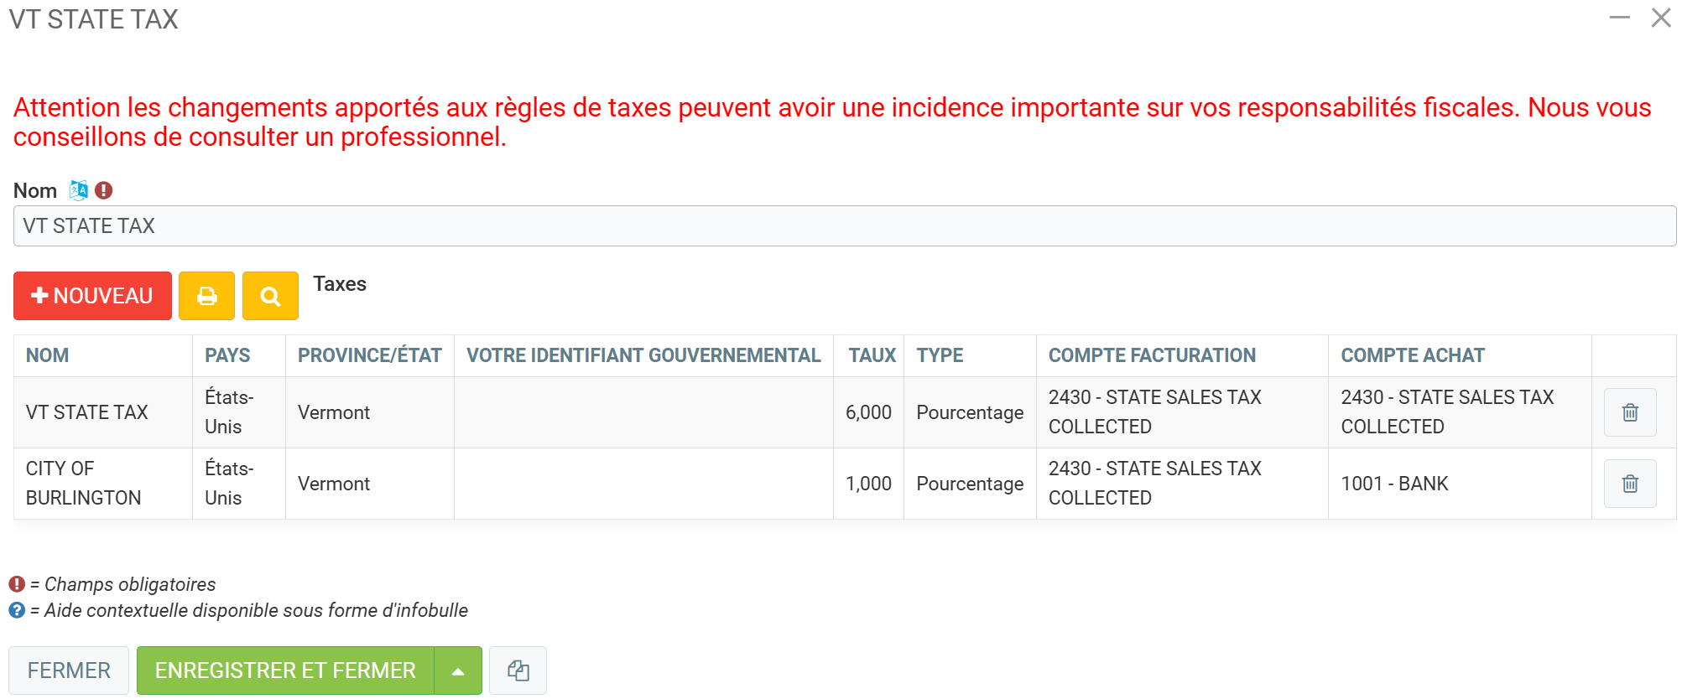Click the yellow print button
The image size is (1682, 699).
pos(206,296)
